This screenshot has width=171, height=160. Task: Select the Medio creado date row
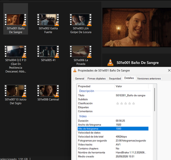[x=113, y=157]
